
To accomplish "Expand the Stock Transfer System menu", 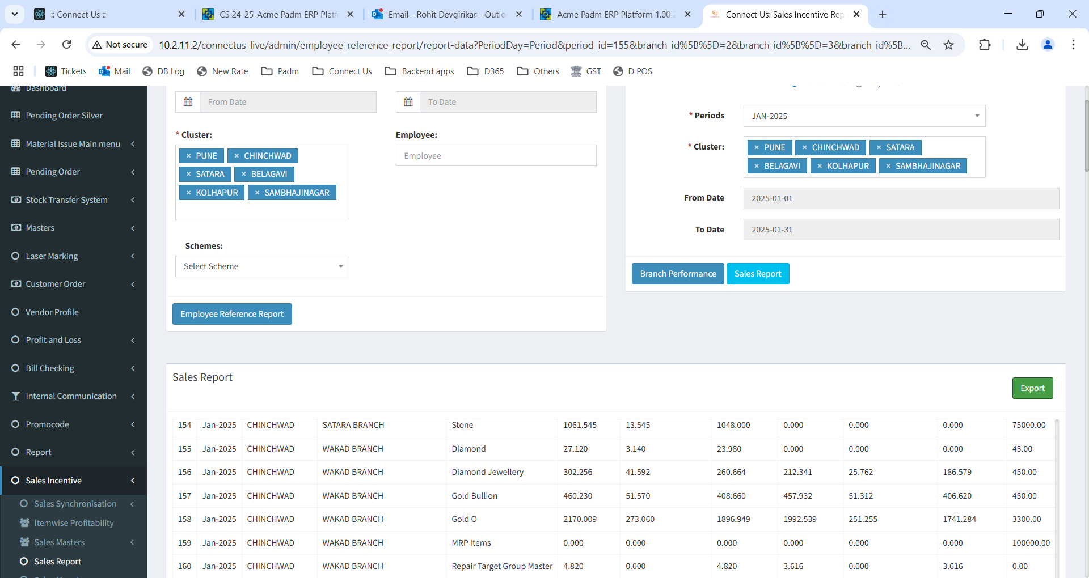I will point(73,200).
